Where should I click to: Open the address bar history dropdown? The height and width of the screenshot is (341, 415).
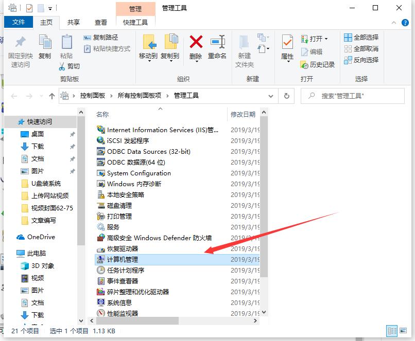[271, 96]
